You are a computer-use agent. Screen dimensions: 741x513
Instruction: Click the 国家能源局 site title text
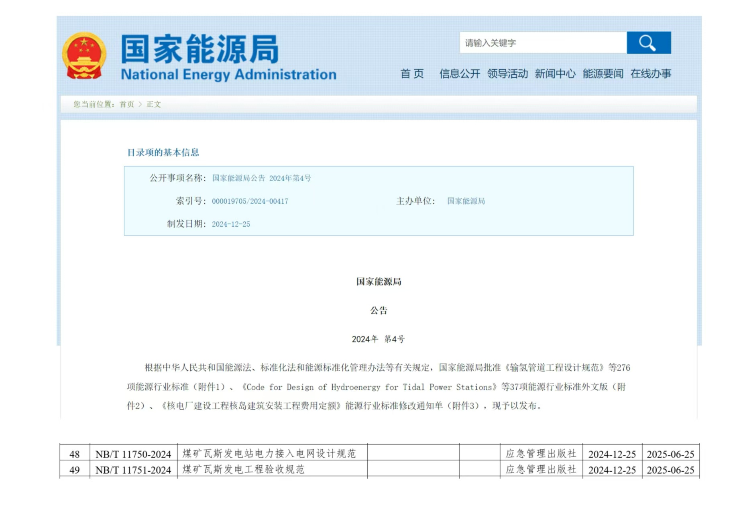[x=199, y=49]
